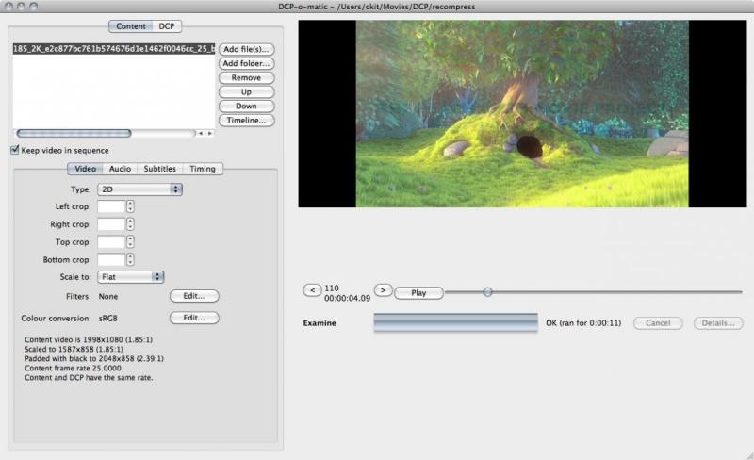Viewport: 754px width, 460px height.
Task: Open the Timeline... dialog
Action: click(x=246, y=121)
